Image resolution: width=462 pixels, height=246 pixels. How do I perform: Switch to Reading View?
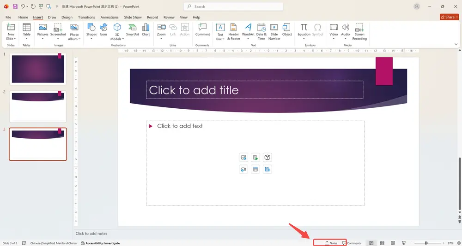(x=393, y=243)
